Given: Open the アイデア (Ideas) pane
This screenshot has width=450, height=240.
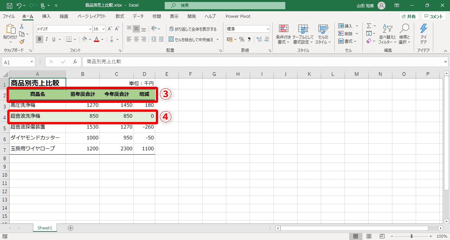Looking at the screenshot, I should coord(424,34).
